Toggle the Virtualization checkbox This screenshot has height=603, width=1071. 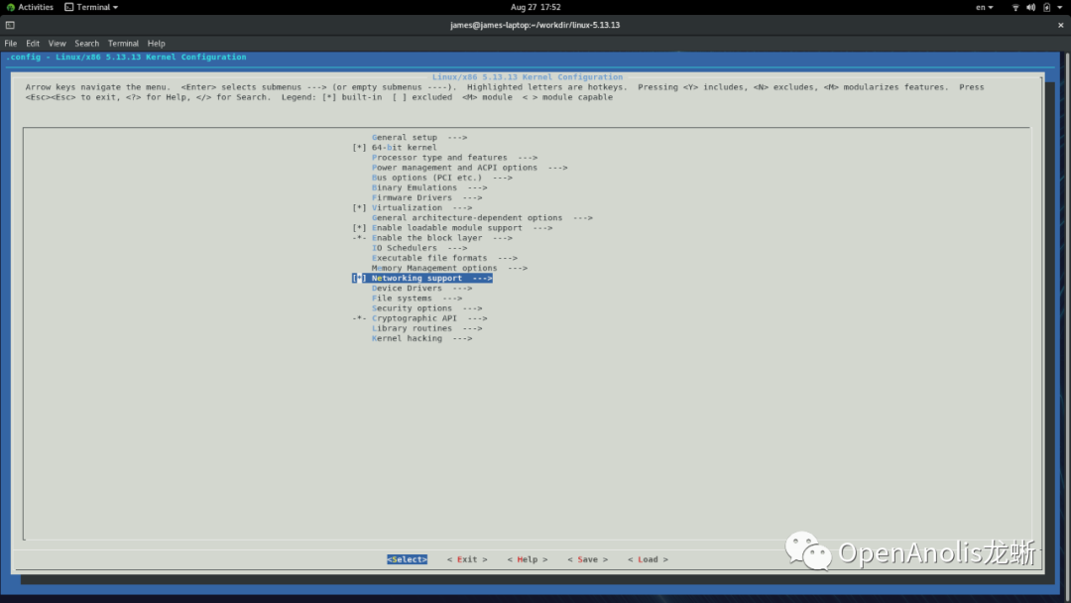359,207
